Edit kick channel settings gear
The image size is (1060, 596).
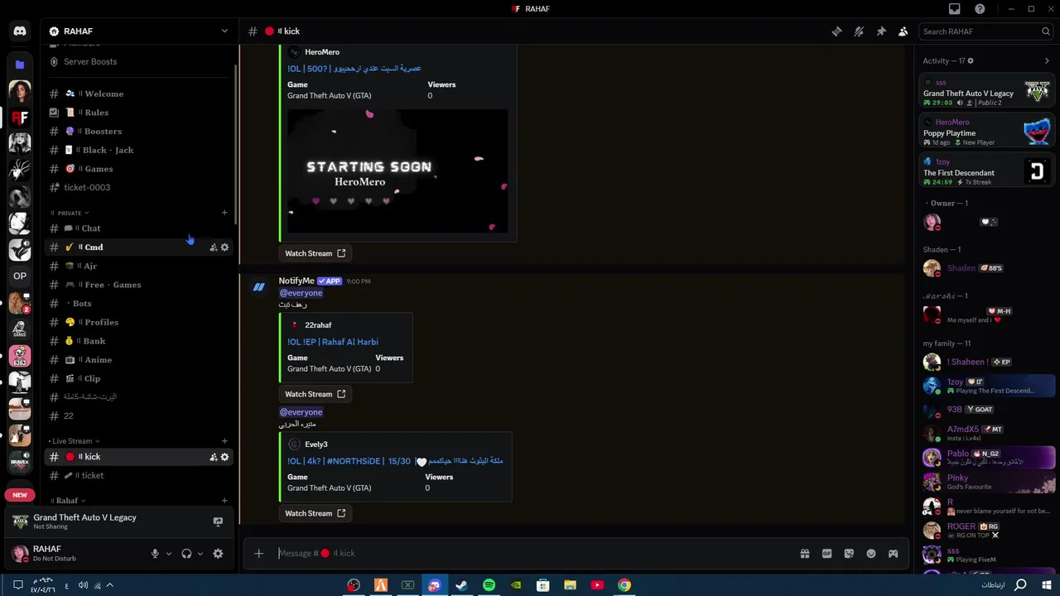tap(224, 457)
